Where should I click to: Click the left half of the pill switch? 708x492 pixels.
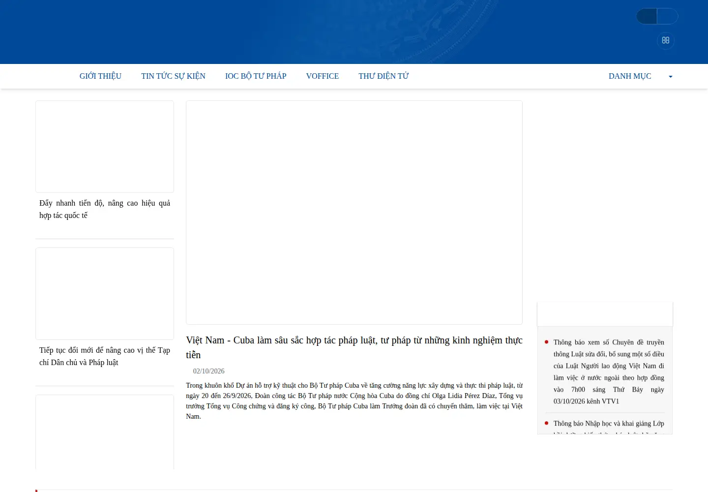(x=647, y=16)
